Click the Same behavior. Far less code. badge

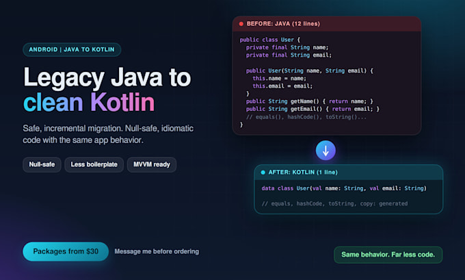pos(388,255)
